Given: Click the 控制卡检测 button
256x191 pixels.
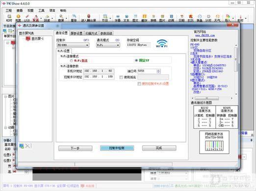Looking at the screenshot, I should pos(117,148).
